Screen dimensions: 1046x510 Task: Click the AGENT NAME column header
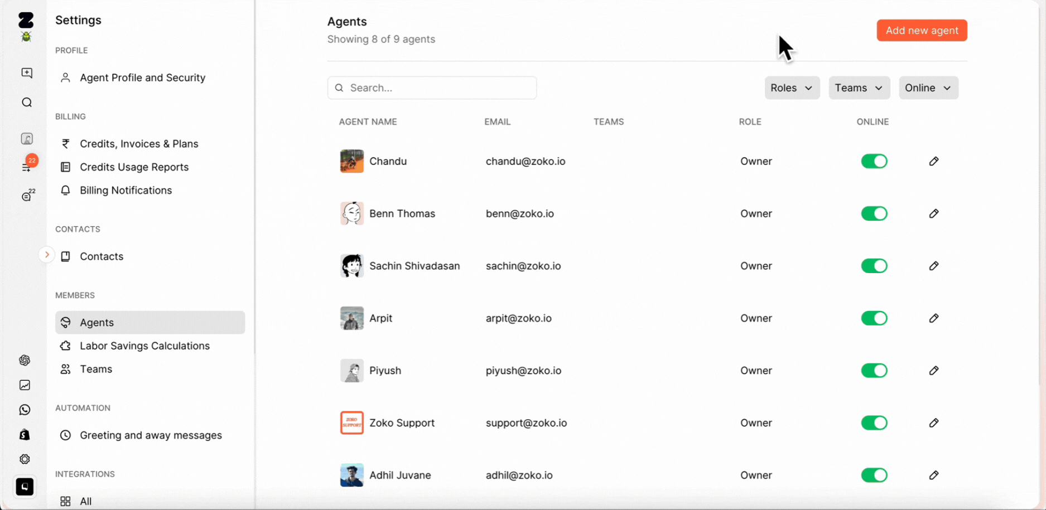(368, 122)
